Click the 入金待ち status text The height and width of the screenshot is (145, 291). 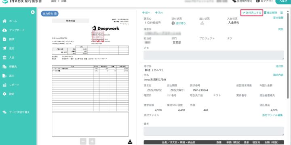tap(234, 23)
